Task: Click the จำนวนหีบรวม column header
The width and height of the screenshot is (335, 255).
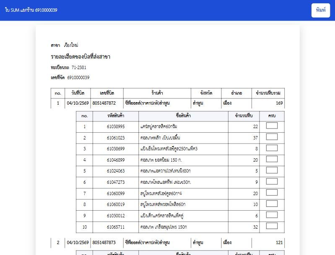Action: pos(268,93)
